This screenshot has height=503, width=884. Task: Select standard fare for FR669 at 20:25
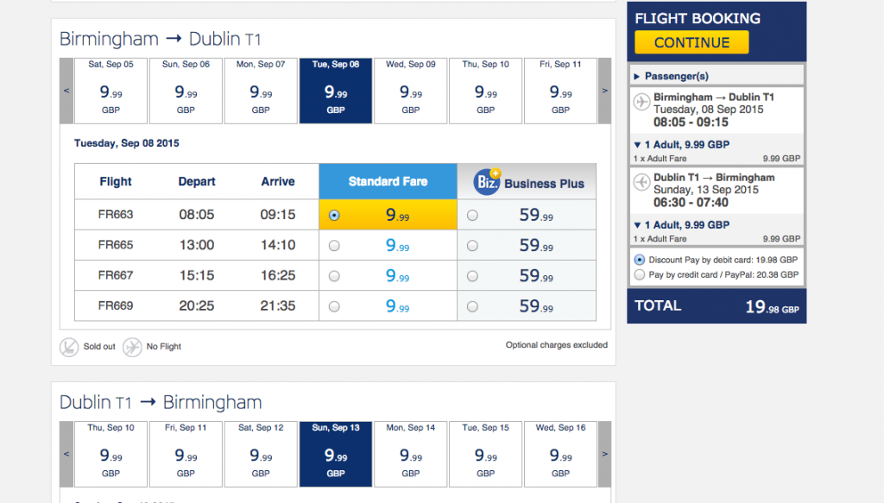click(x=334, y=306)
